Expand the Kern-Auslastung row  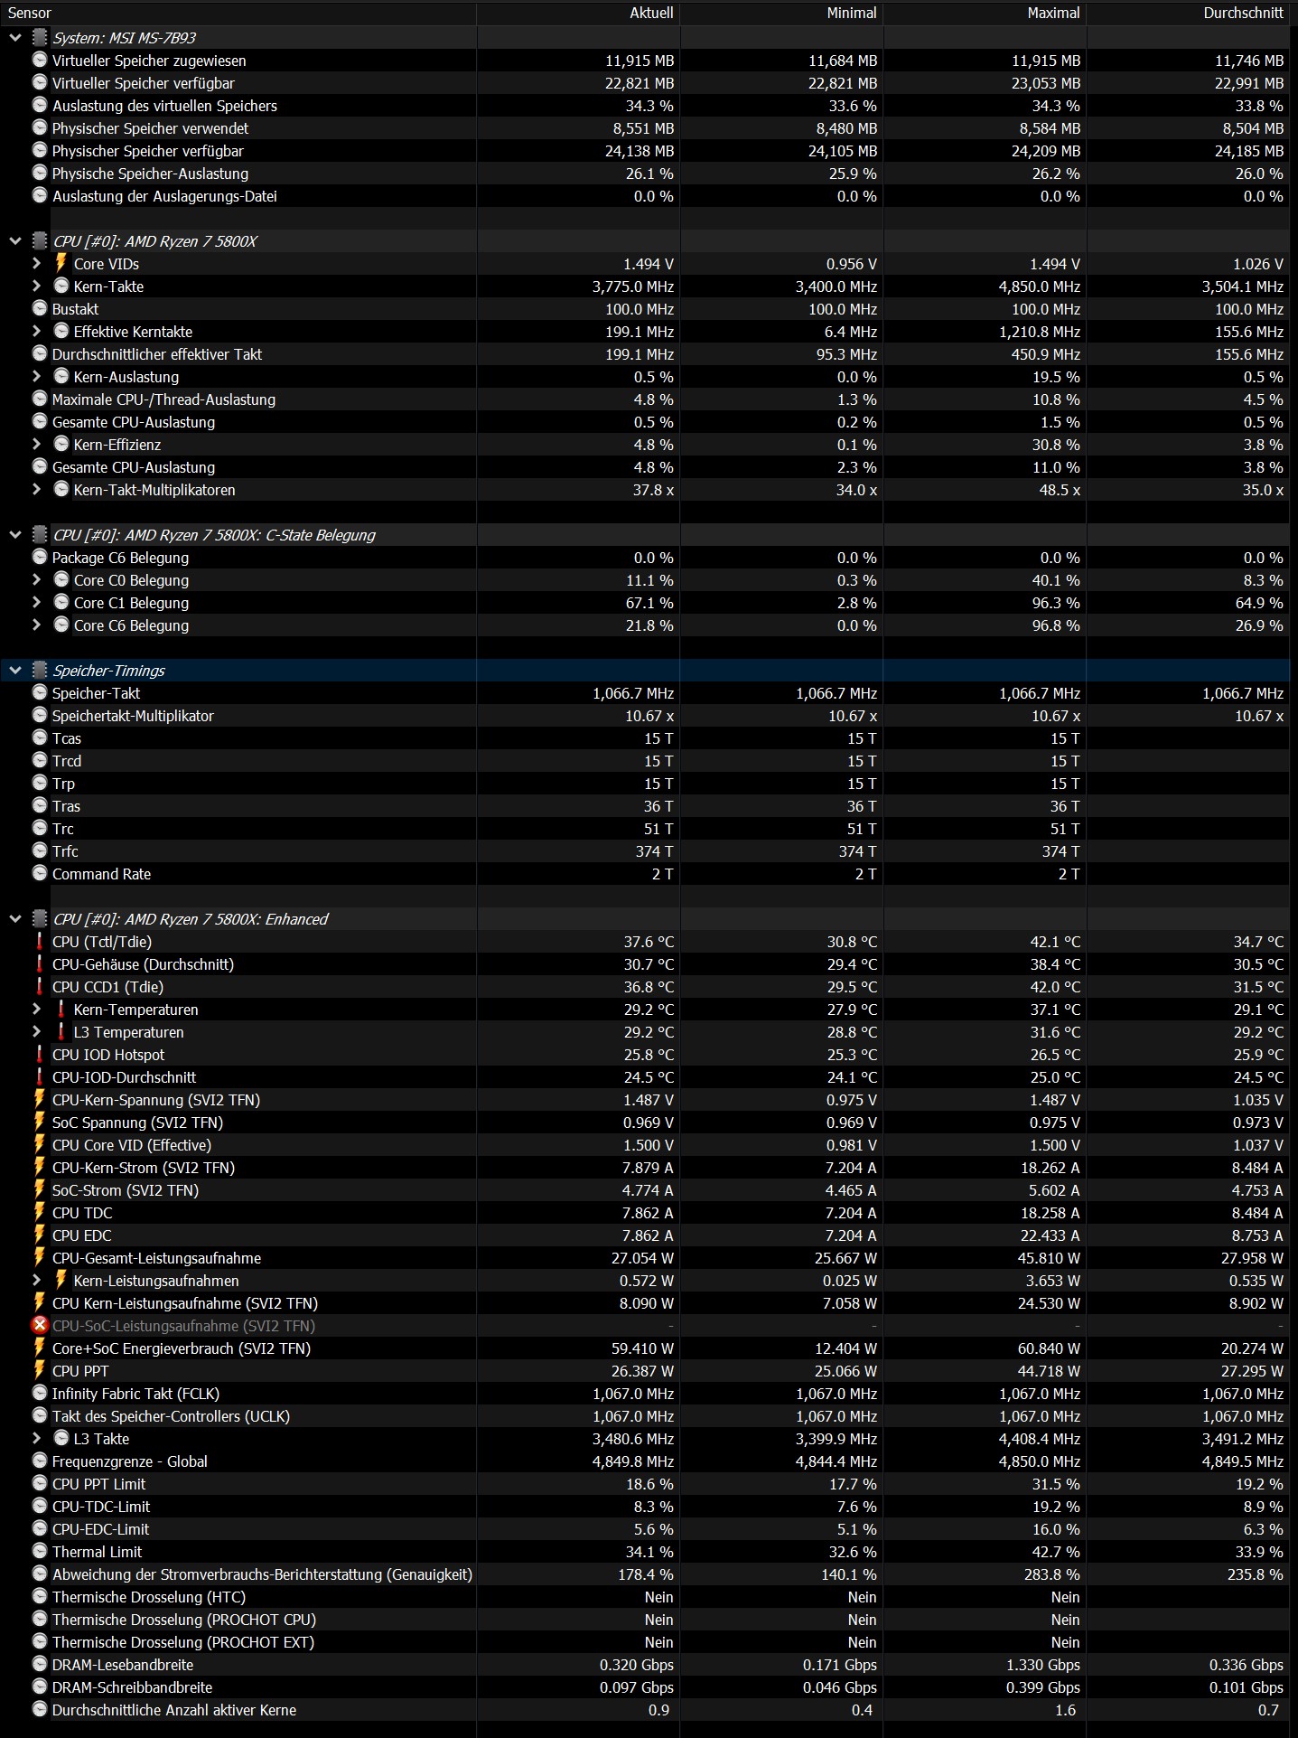36,377
